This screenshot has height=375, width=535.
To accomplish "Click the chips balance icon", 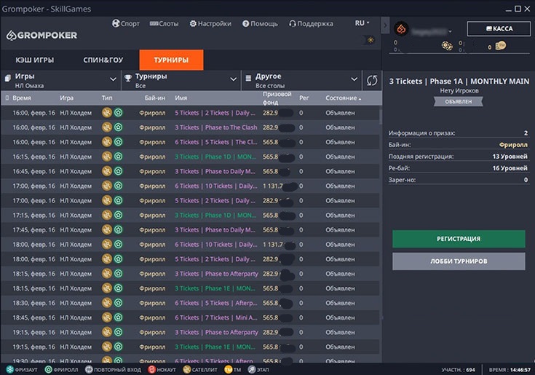I will (447, 45).
